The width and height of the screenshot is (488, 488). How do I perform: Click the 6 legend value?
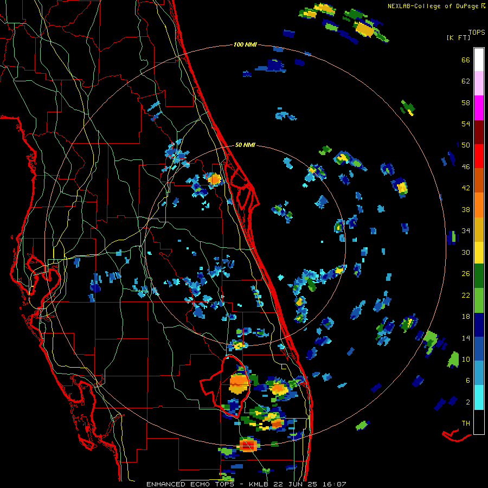pyautogui.click(x=468, y=381)
